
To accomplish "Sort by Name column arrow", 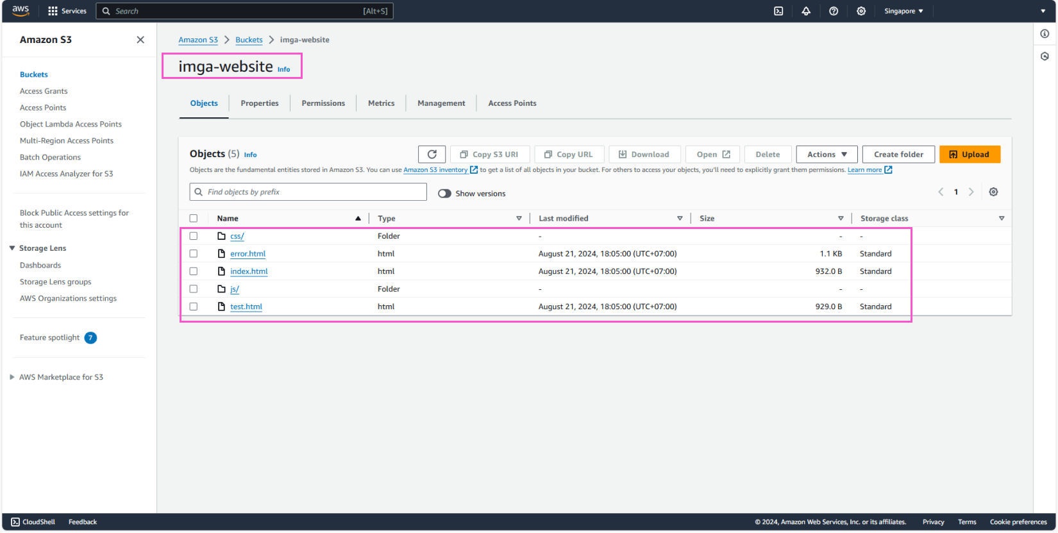I will (x=358, y=219).
